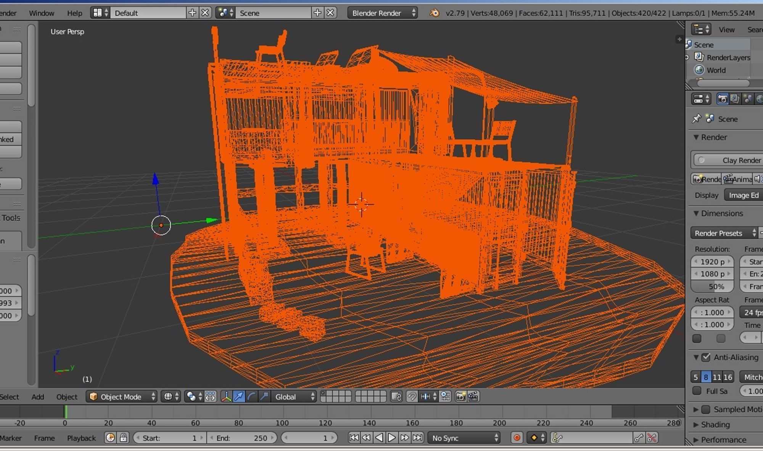Select 8 anti-aliasing samples
Screen dimensions: 763x451
(706, 377)
